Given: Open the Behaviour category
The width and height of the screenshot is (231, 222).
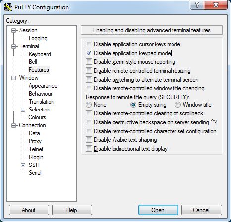Looking at the screenshot, I should click(x=41, y=94).
